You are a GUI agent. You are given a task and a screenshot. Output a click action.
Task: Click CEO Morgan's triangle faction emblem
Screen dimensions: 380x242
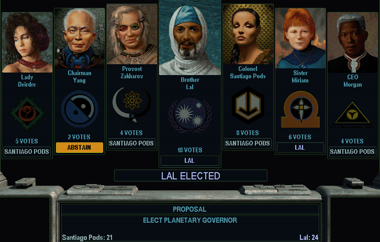pyautogui.click(x=352, y=114)
